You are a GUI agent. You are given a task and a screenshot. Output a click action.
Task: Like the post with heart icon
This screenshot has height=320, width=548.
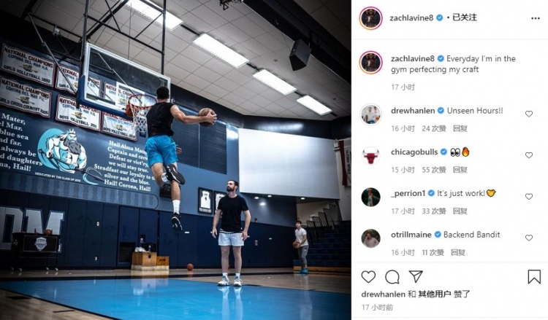(x=368, y=277)
